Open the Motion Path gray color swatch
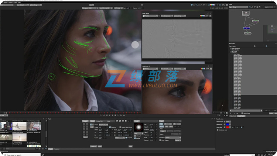Image resolution: width=277 pixels, height=156 pixels. [x=228, y=122]
